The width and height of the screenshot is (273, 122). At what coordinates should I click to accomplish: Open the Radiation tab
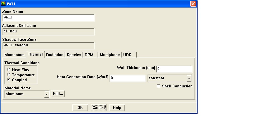(x=55, y=55)
